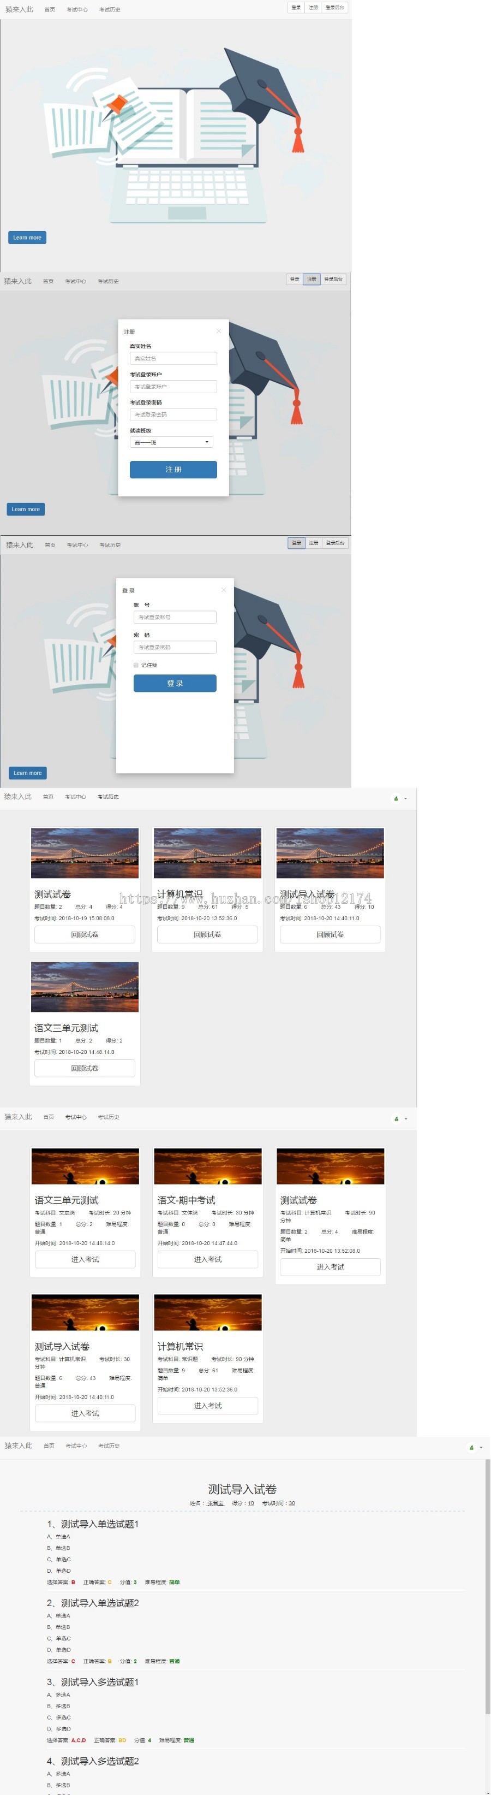Click the 测试导入试卷 title on the answer sheet
The width and height of the screenshot is (491, 1795).
pyautogui.click(x=242, y=1489)
